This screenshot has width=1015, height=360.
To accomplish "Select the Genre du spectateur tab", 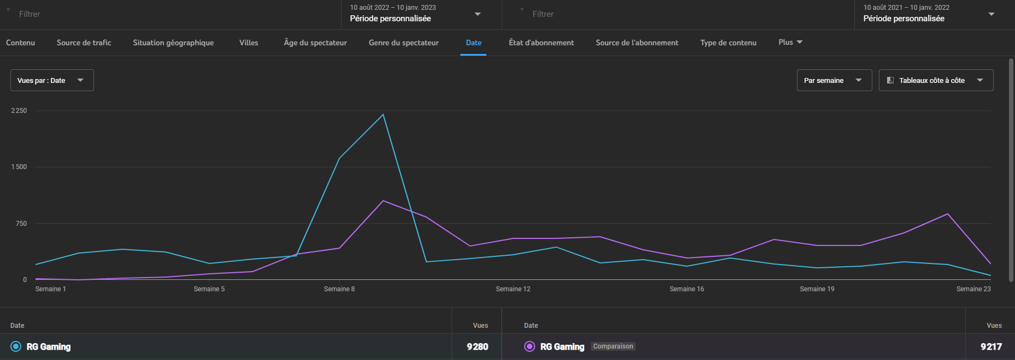I will [x=403, y=43].
